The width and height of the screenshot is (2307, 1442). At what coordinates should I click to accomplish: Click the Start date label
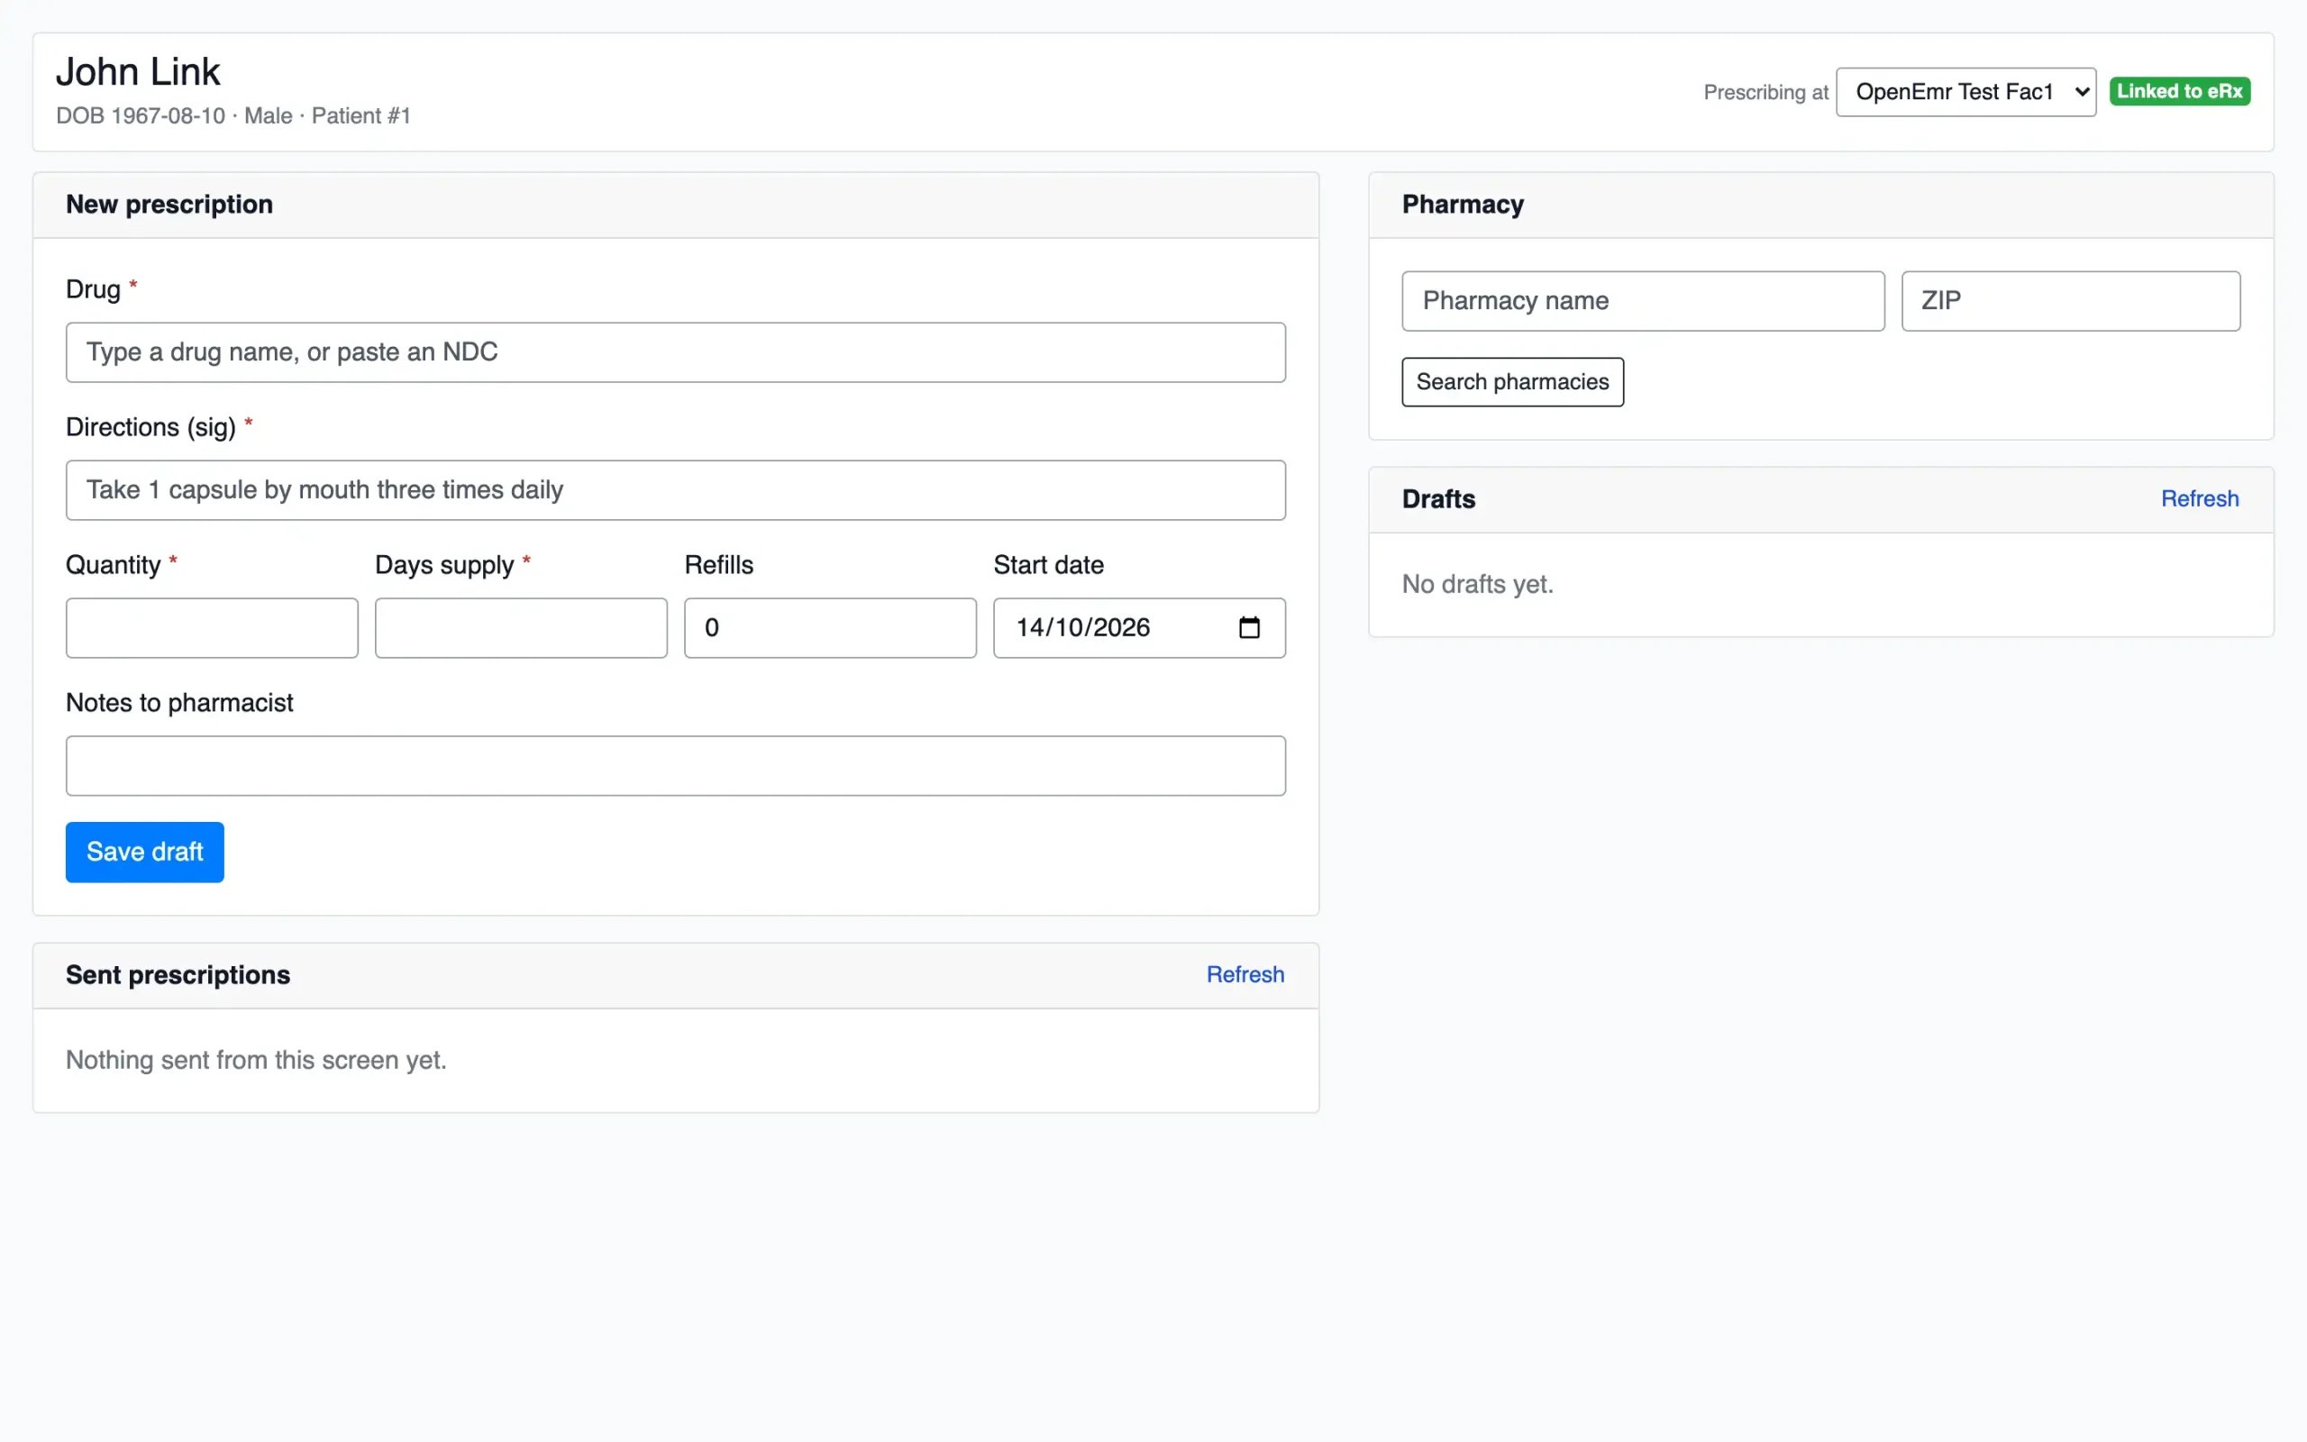(x=1049, y=566)
